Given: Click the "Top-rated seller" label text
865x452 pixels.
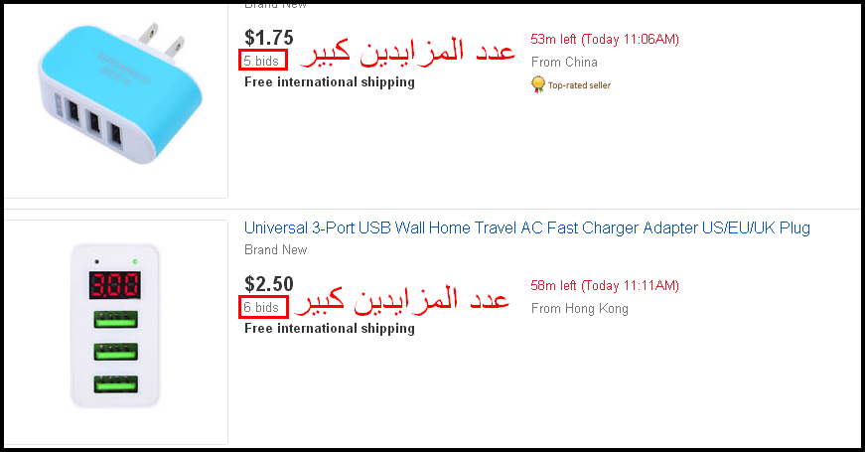Looking at the screenshot, I should 579,85.
